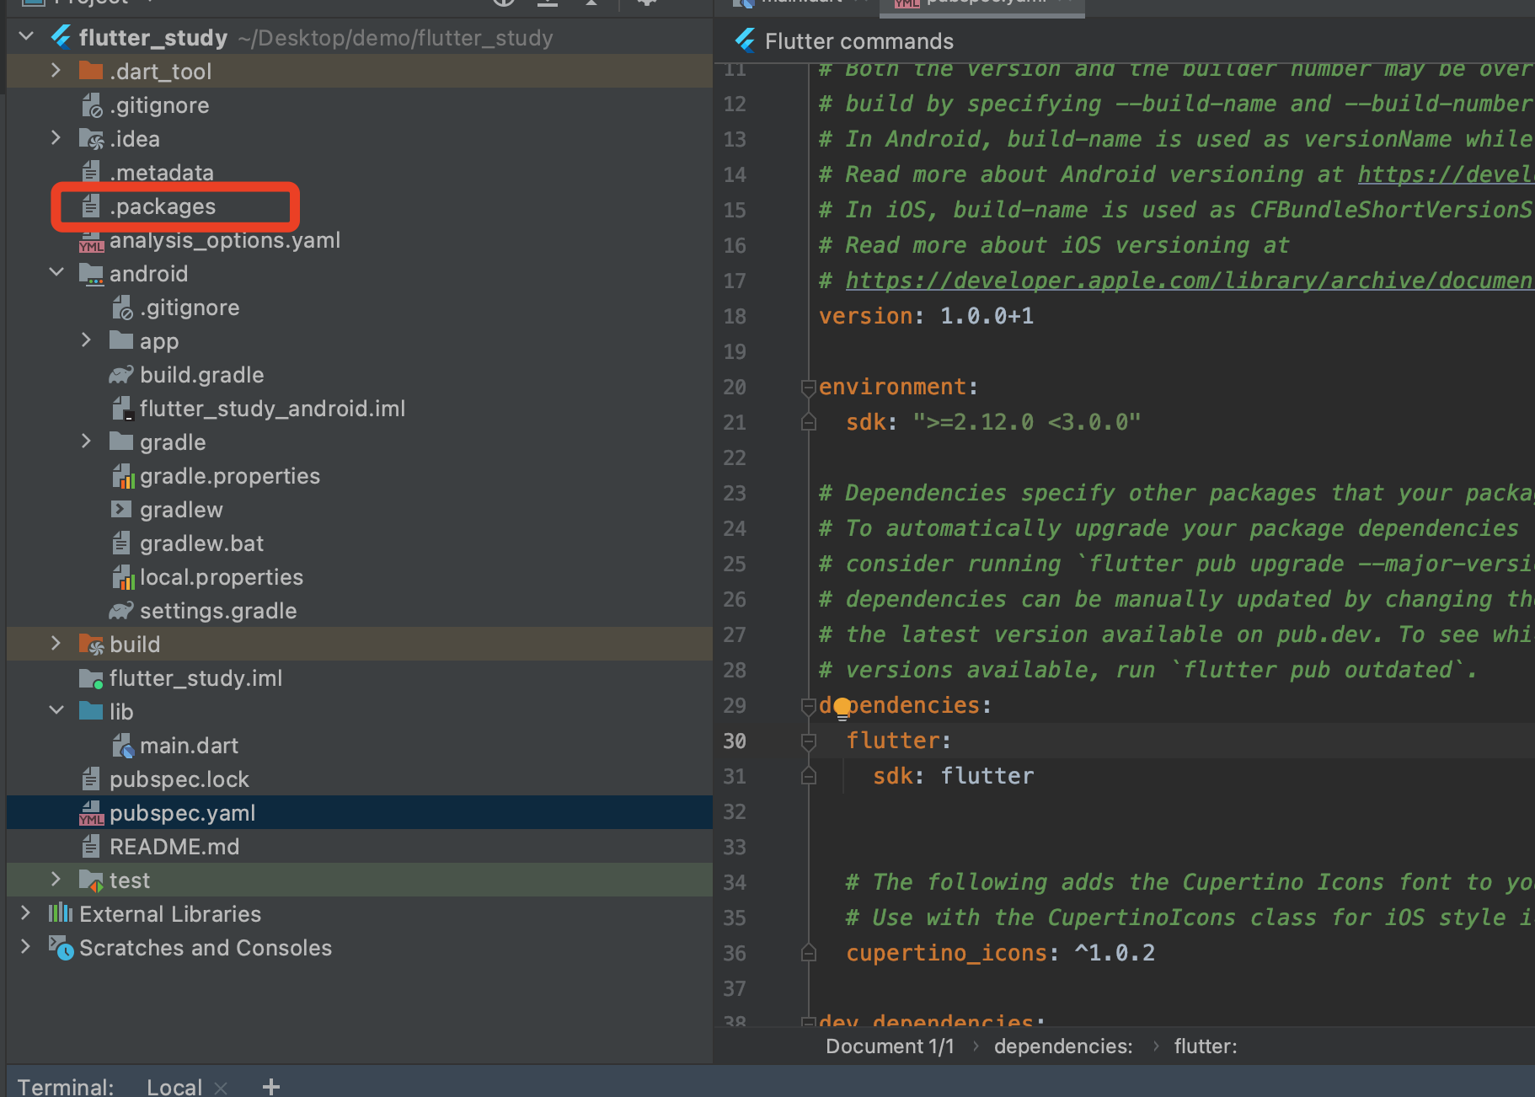
Task: Click the main.dart file icon
Action: click(x=123, y=746)
